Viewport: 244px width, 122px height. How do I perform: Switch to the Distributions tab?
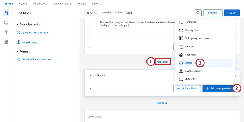tap(40, 3)
